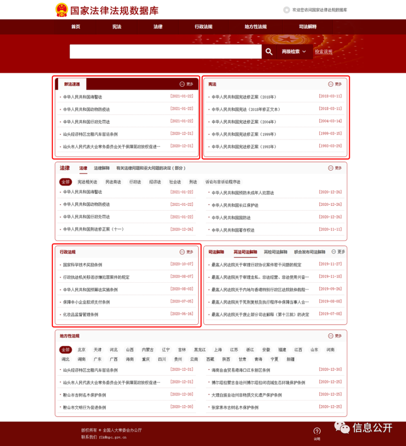Image resolution: width=406 pixels, height=446 pixels.
Task: Filter laws by 行政法 category
Action: coord(135,182)
